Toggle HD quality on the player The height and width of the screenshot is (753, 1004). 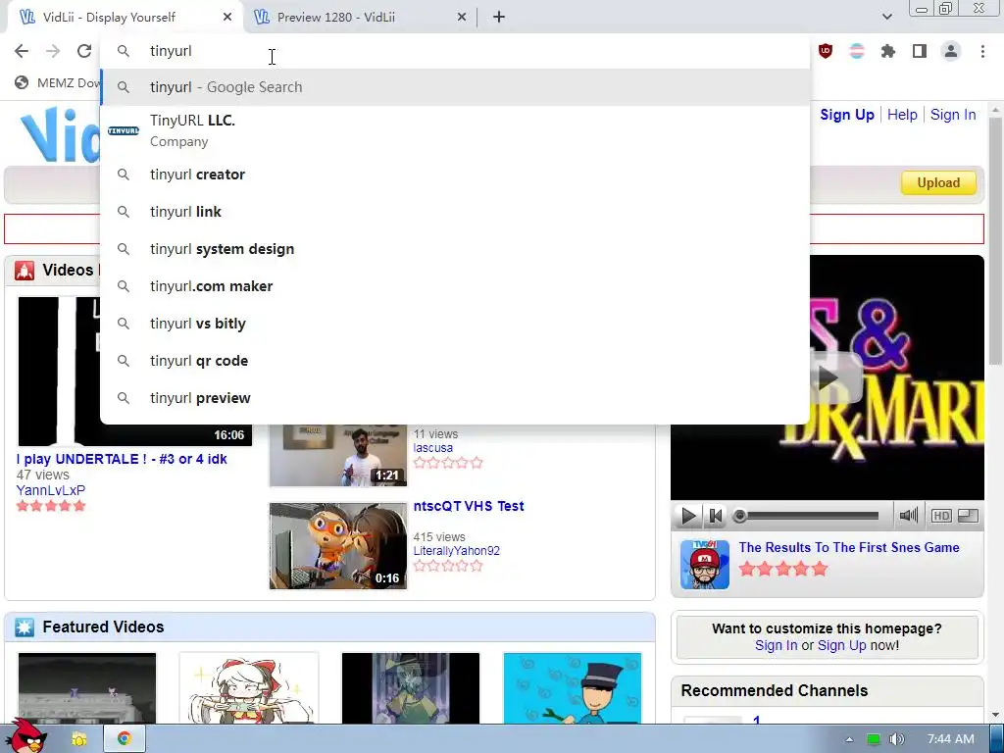pos(940,516)
